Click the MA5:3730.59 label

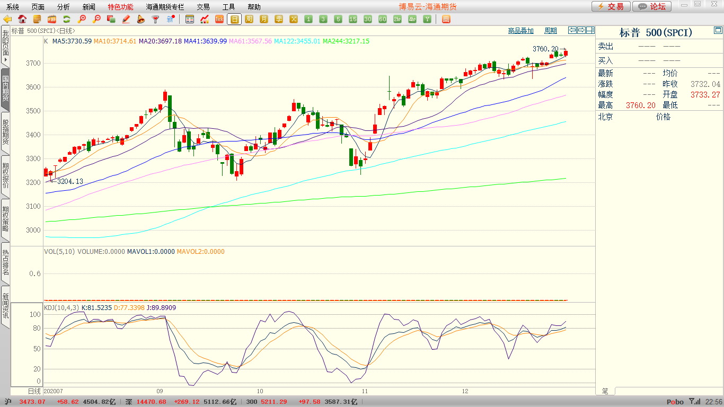(x=72, y=41)
